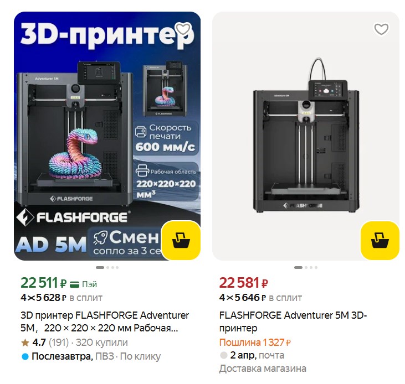Go to last carousel dot of first product
405x384 pixels.
click(117, 267)
